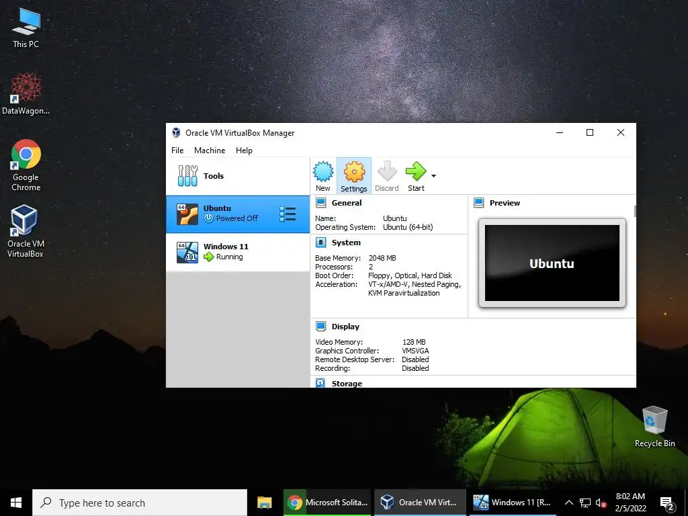Click the Ubuntu OS icon in the VM list
Viewport: 688px width, 516px height.
187,214
